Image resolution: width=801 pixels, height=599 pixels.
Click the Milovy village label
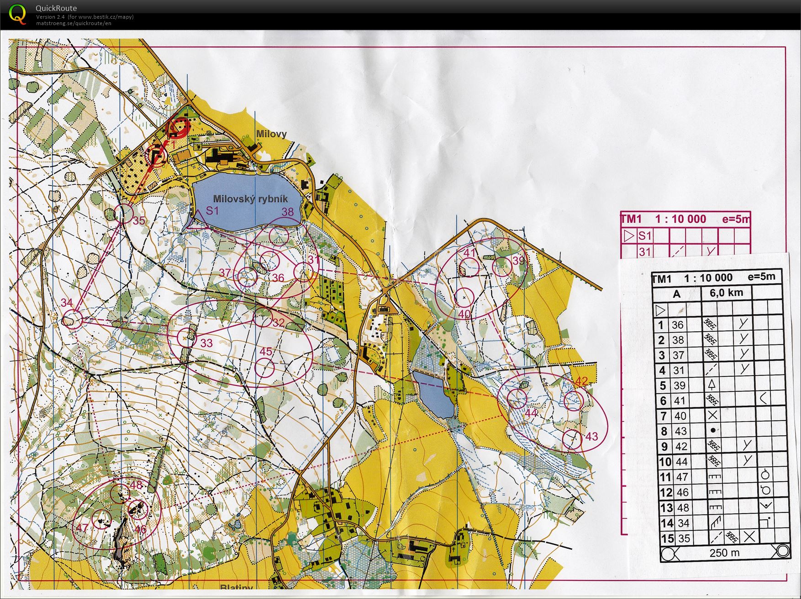271,134
